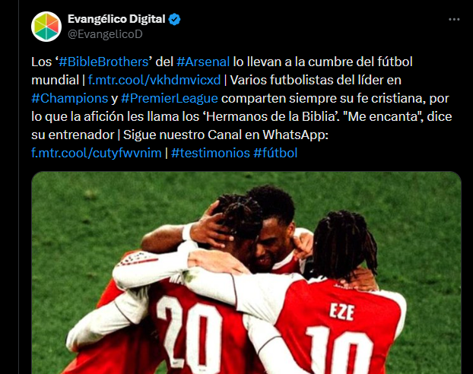This screenshot has height=374, width=473.
Task: Follow the f.mtr.cool/vkhdmvicxd link
Action: pyautogui.click(x=154, y=81)
